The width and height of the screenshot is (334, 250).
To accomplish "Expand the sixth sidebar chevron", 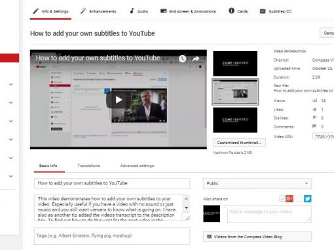I will tap(11, 176).
